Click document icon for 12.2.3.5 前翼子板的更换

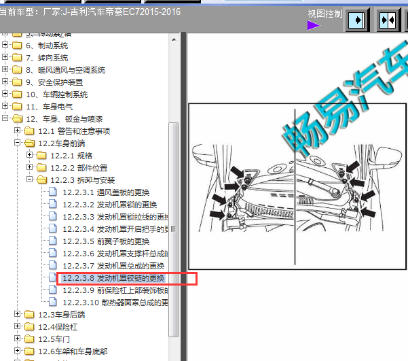[x=53, y=241]
